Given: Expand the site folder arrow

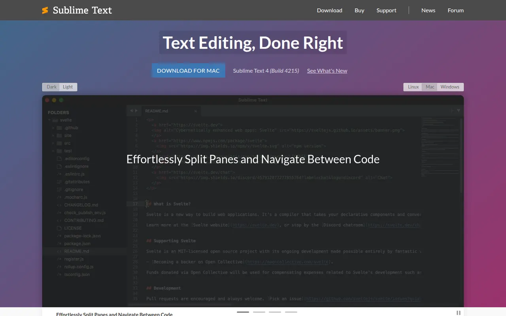Looking at the screenshot, I should 53,135.
